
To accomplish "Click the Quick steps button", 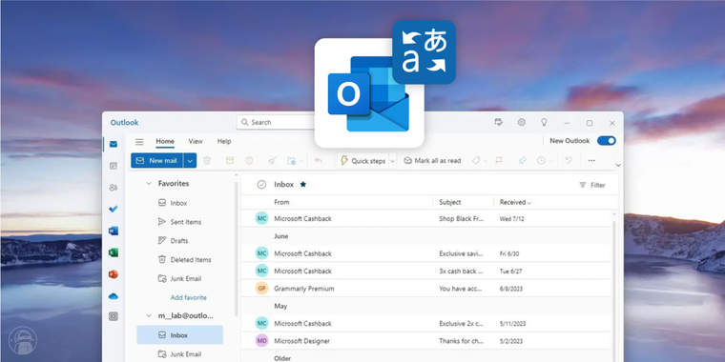I will [x=362, y=161].
